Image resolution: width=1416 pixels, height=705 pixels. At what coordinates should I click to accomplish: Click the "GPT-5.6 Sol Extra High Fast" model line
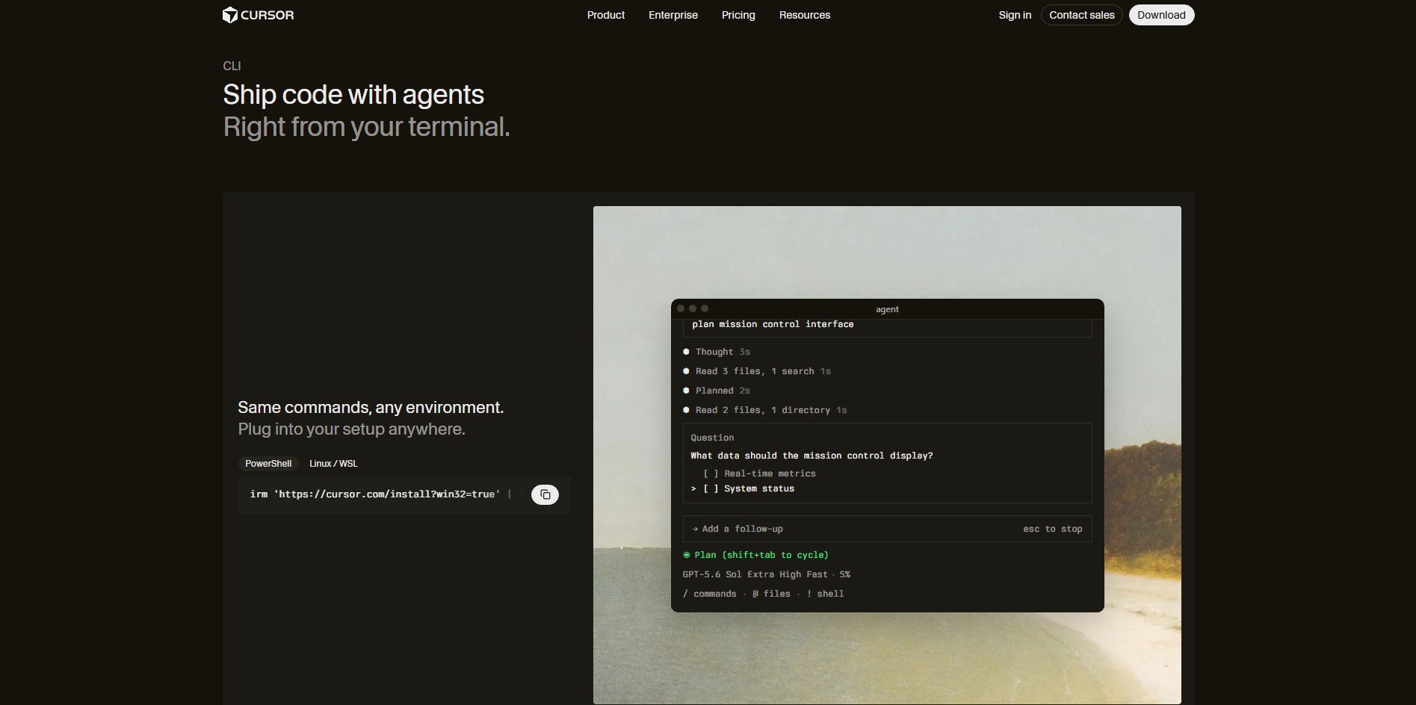coord(755,574)
